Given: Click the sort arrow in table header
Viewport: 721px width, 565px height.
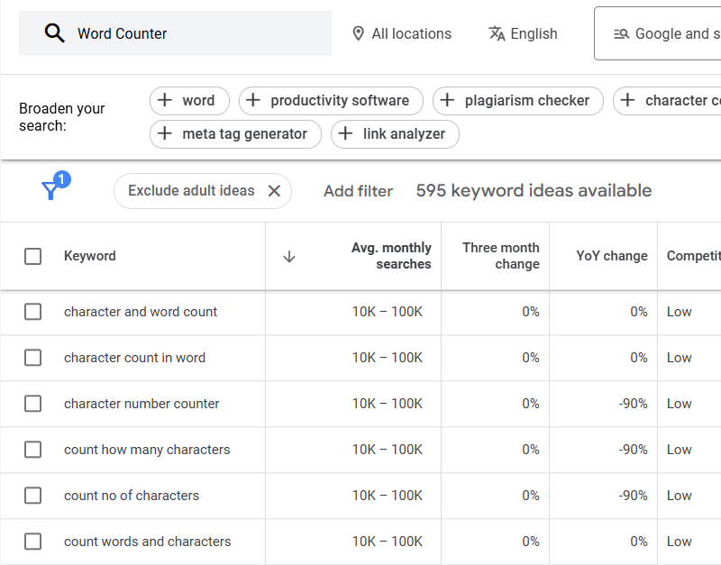Looking at the screenshot, I should 289,257.
